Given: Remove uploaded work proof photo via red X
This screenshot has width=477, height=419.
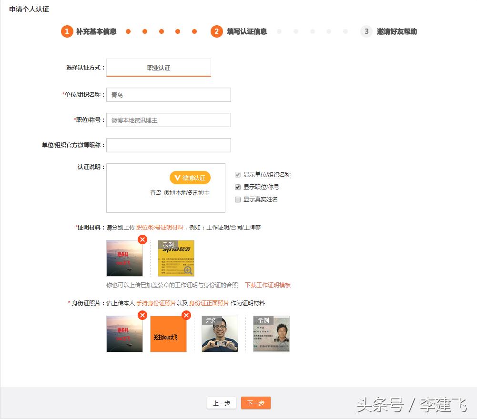Looking at the screenshot, I should click(142, 239).
